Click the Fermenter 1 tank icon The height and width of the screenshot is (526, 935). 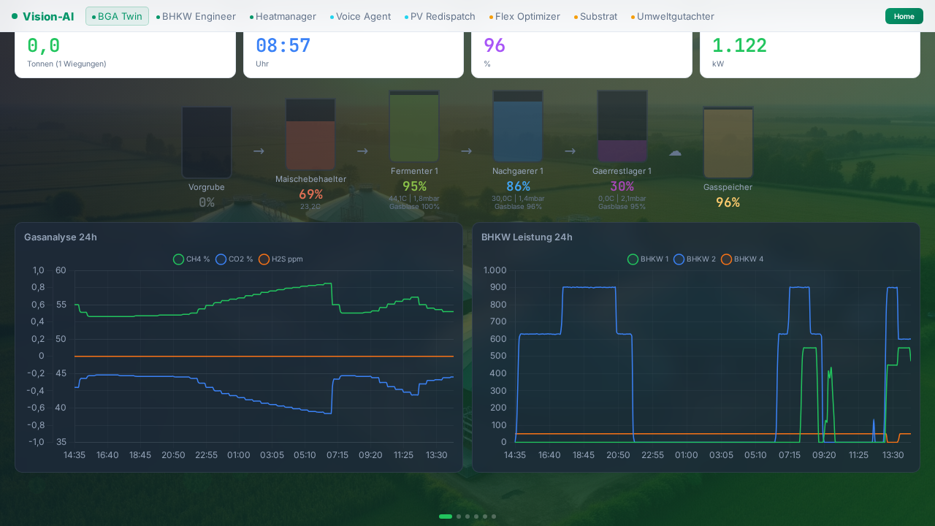click(x=414, y=126)
